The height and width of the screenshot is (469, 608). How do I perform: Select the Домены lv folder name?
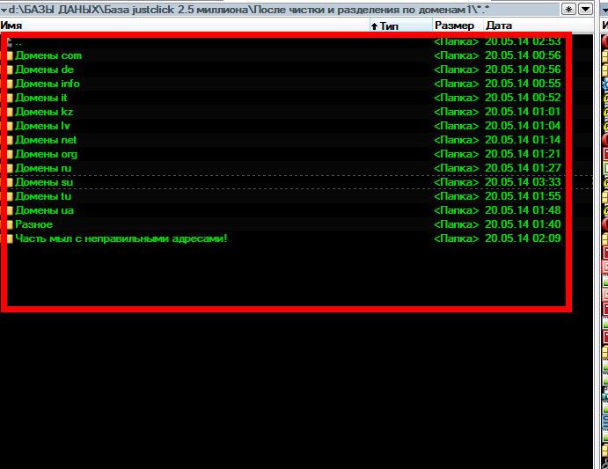point(42,126)
